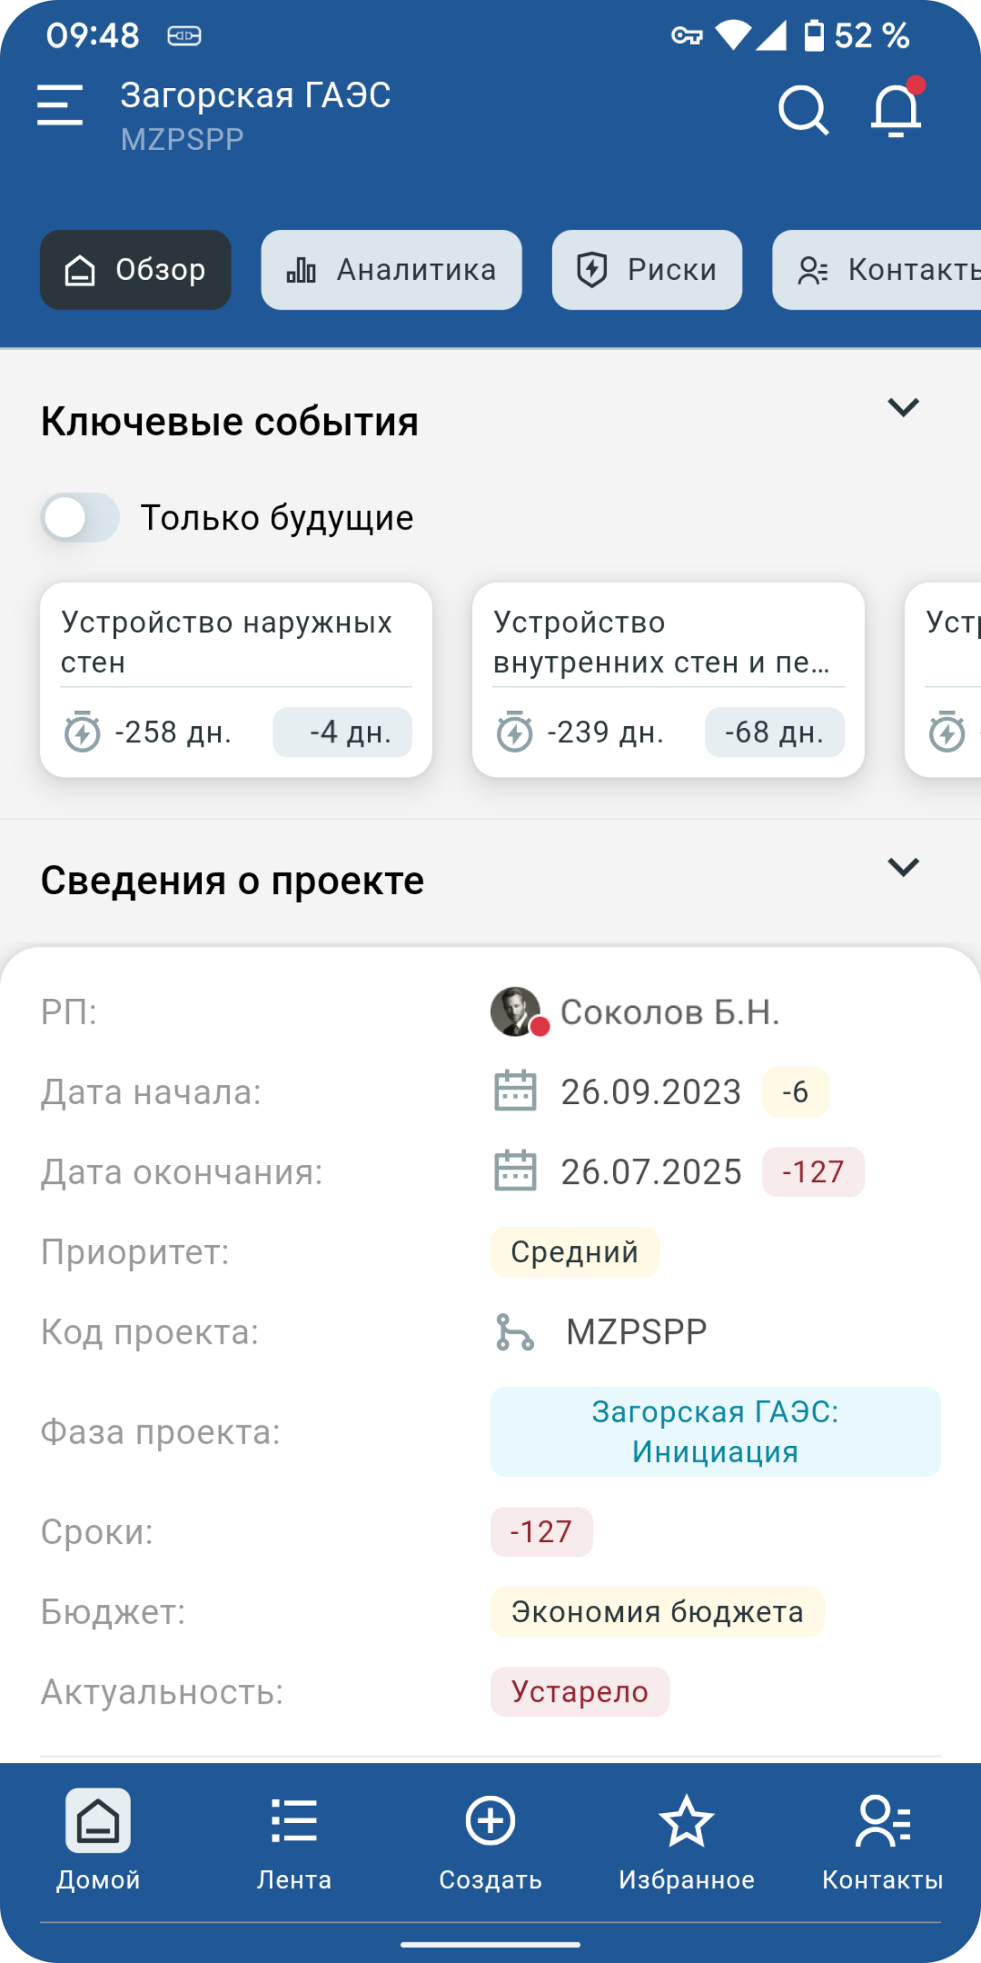Toggle the Только будущие switch
Image resolution: width=981 pixels, height=1963 pixels.
80,518
